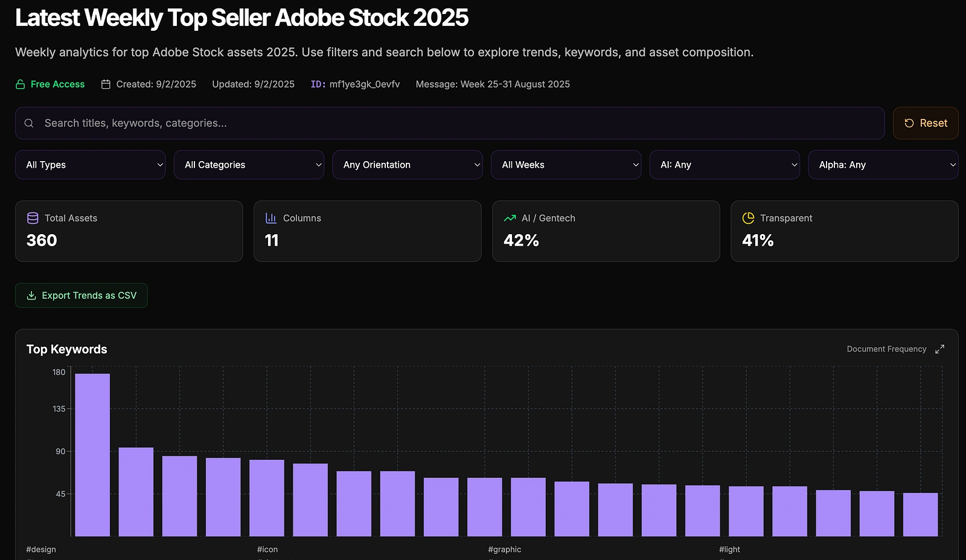Click the database icon on Total Assets card
The width and height of the screenshot is (966, 560).
pyautogui.click(x=33, y=218)
